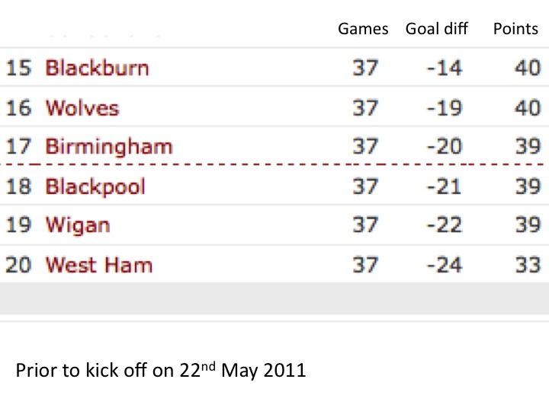This screenshot has width=549, height=411.
Task: Click the Games column header
Action: click(x=363, y=30)
